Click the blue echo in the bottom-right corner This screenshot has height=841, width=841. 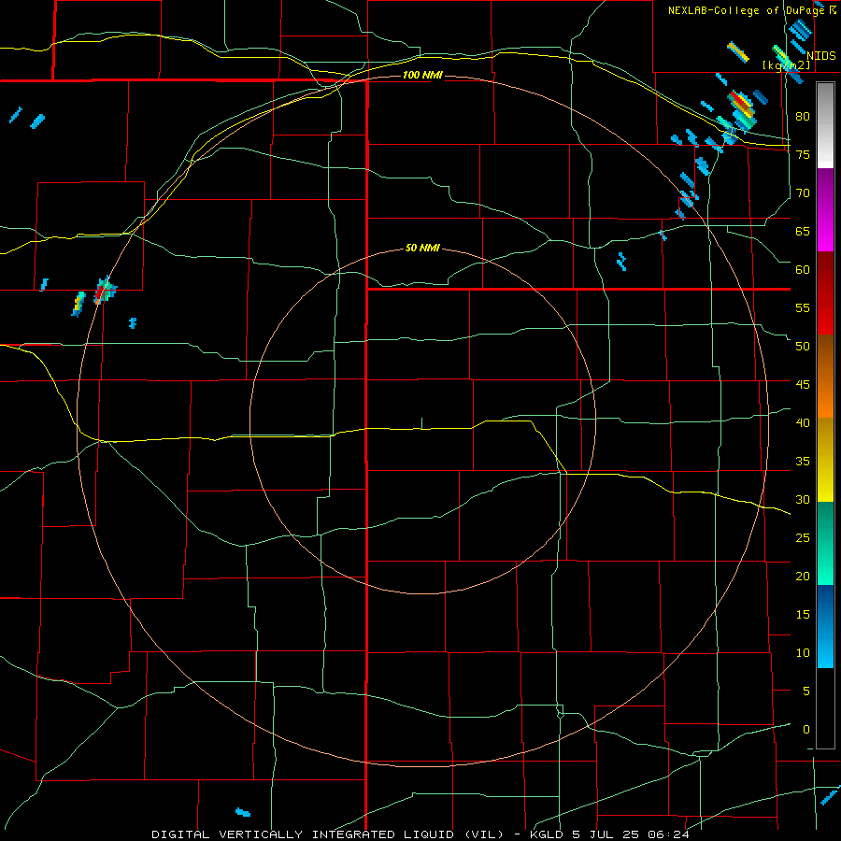click(829, 796)
